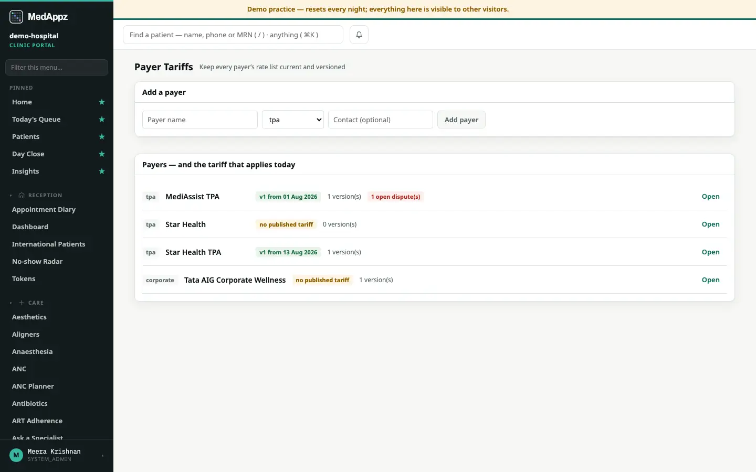Viewport: 756px width, 472px height.
Task: Open the Aesthetics module
Action: (29, 317)
